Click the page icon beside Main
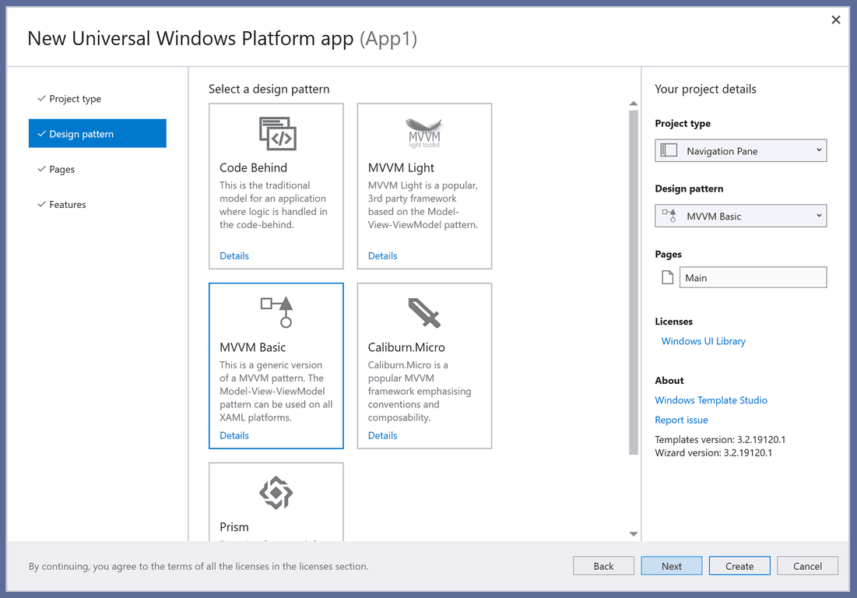 pyautogui.click(x=667, y=278)
